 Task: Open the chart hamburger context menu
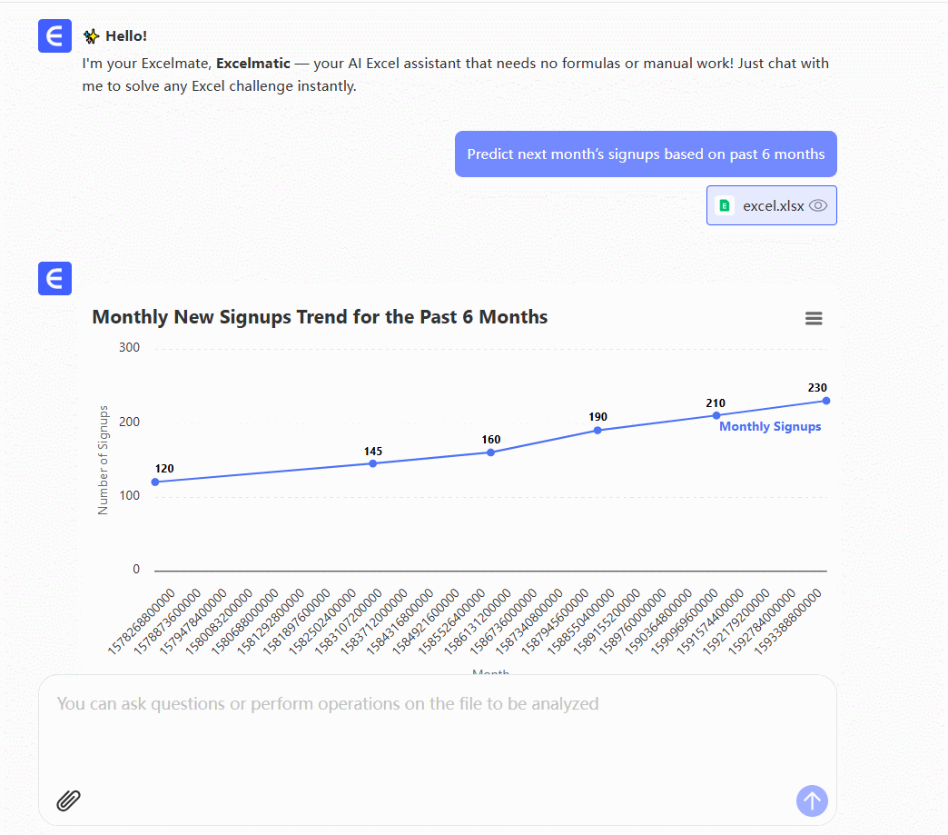pyautogui.click(x=814, y=318)
